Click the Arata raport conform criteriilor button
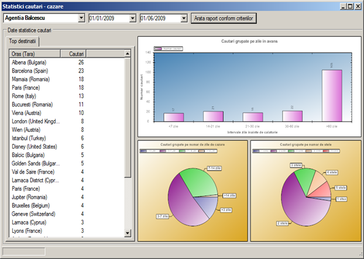This screenshot has height=259, width=364. point(224,18)
